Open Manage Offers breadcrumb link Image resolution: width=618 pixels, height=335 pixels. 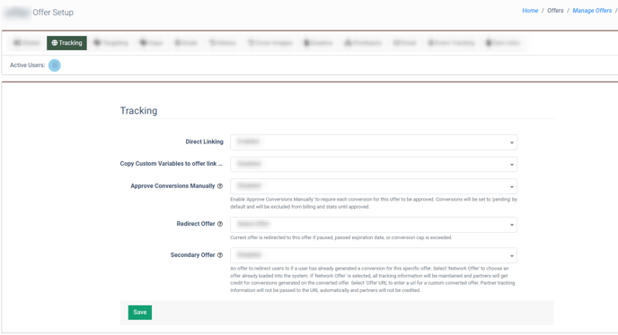click(x=592, y=11)
